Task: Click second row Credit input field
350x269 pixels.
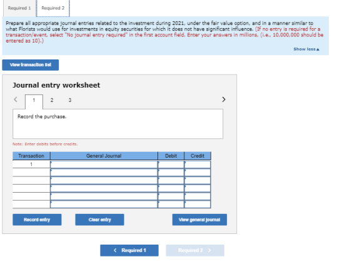Action: [197, 173]
